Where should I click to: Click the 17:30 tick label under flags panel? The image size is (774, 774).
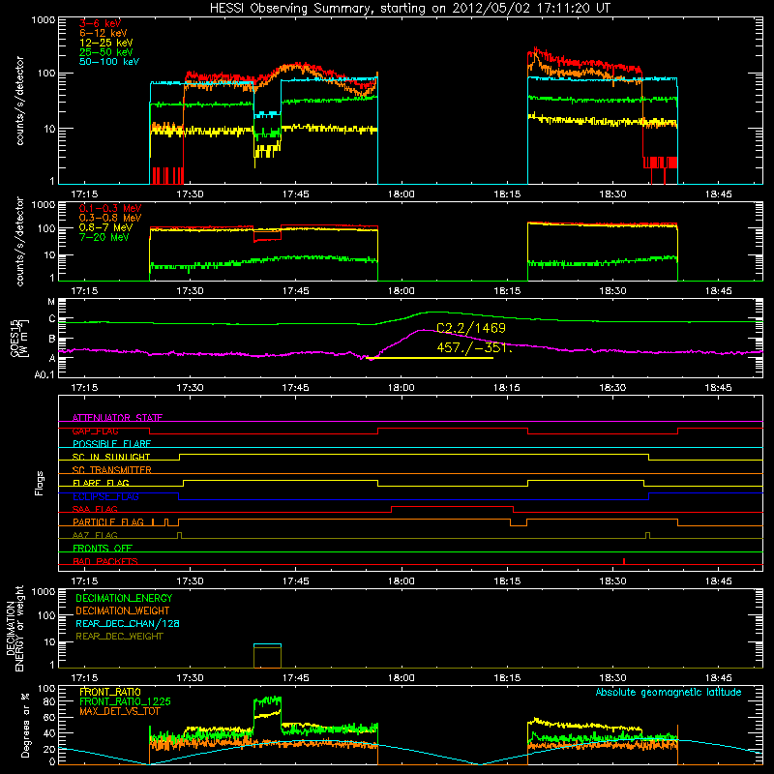click(190, 581)
